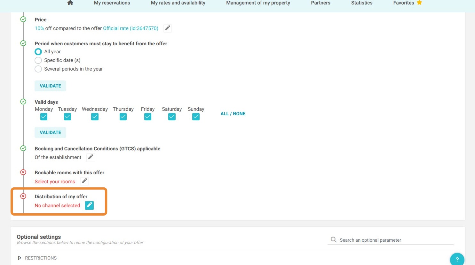This screenshot has width=475, height=265.
Task: Click the search magnifier icon
Action: click(x=333, y=239)
